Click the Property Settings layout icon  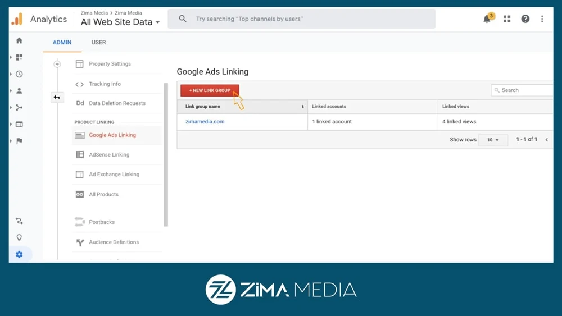[80, 64]
